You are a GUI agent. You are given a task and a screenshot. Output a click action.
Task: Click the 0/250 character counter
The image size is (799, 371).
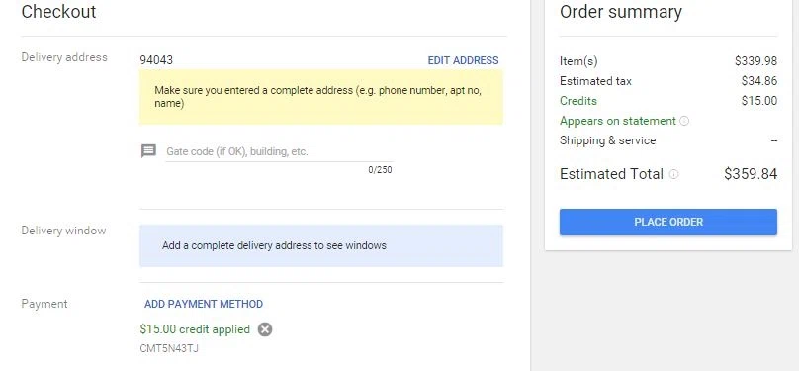380,170
